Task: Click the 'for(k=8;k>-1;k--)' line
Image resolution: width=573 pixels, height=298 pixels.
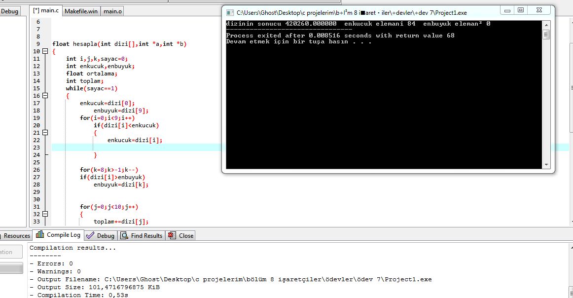Action: pos(109,170)
